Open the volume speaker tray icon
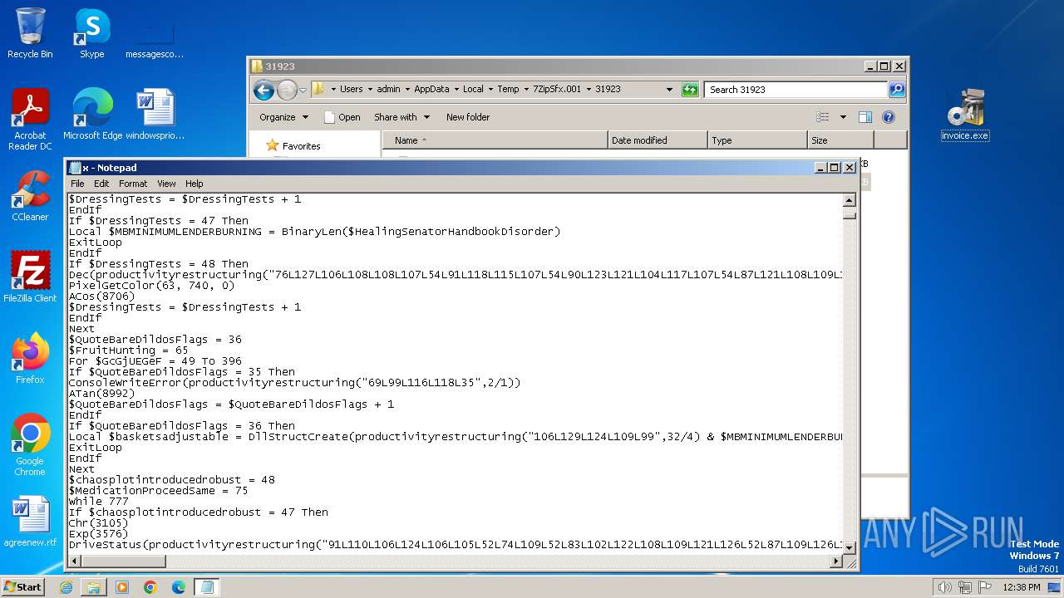The image size is (1064, 598). (945, 587)
